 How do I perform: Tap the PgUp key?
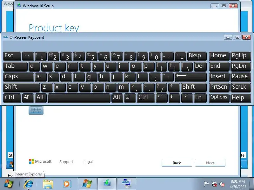pyautogui.click(x=241, y=56)
